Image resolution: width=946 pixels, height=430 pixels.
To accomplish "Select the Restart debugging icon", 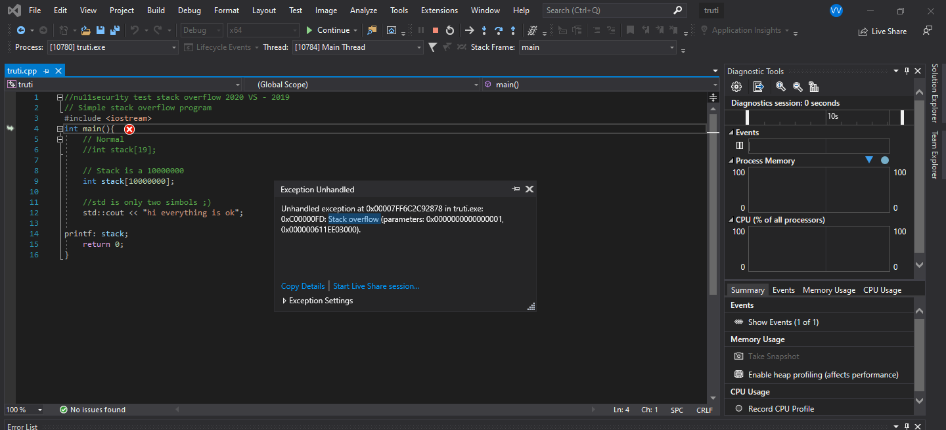I will tap(449, 30).
